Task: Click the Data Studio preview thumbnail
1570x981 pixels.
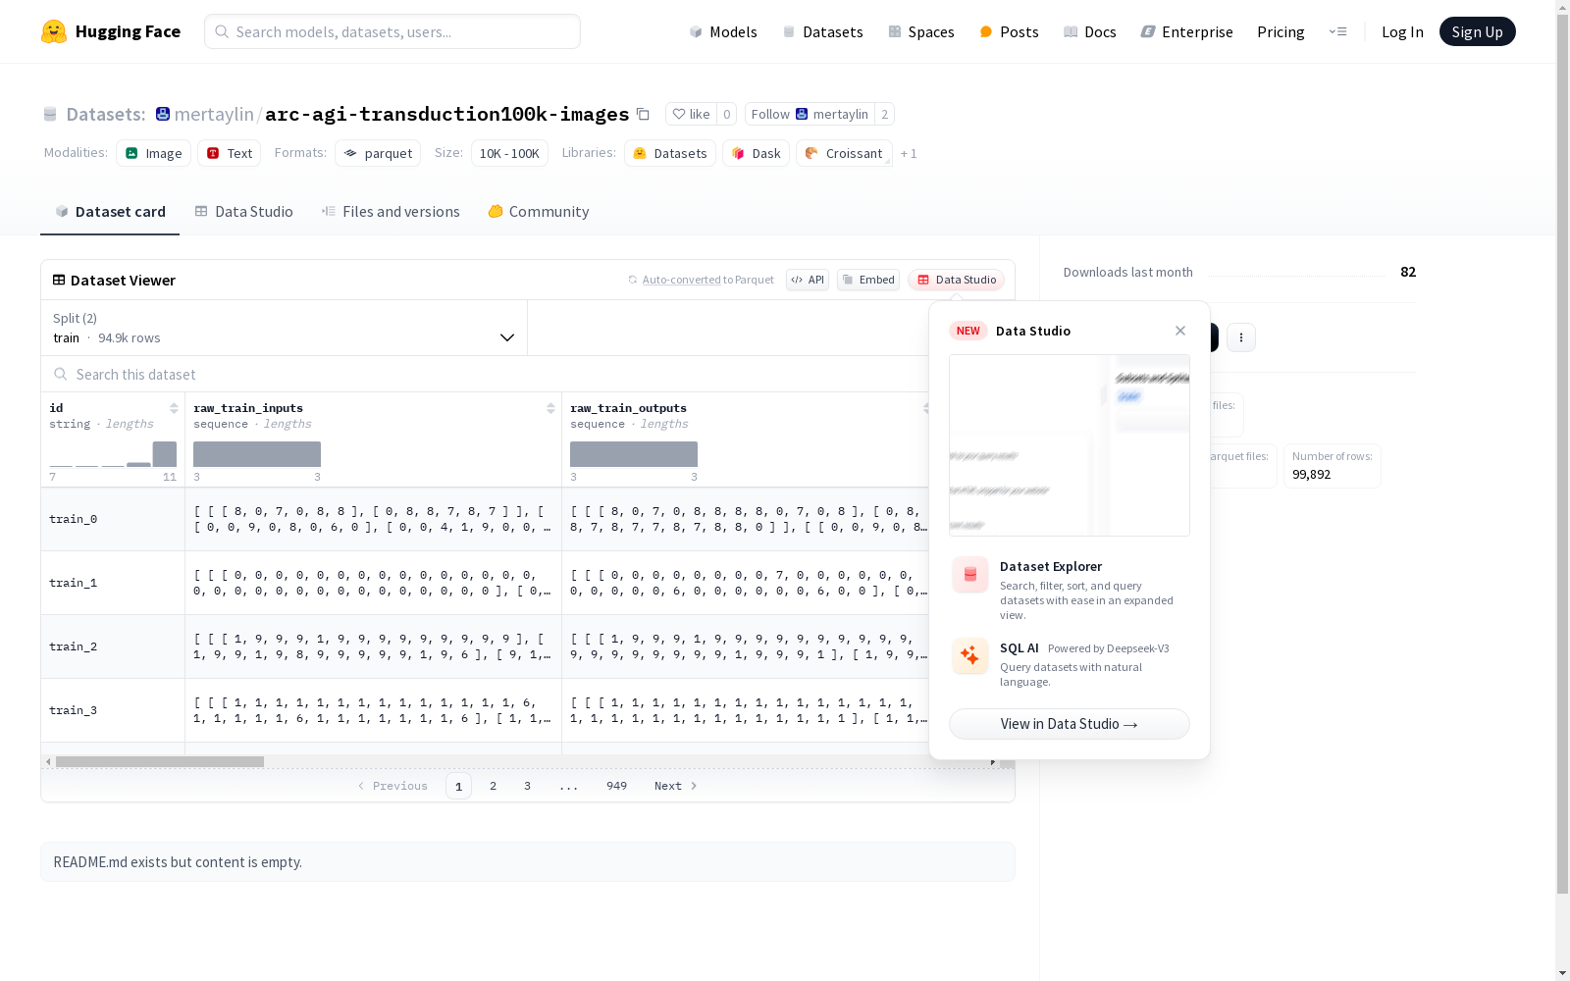Action: click(x=1070, y=445)
